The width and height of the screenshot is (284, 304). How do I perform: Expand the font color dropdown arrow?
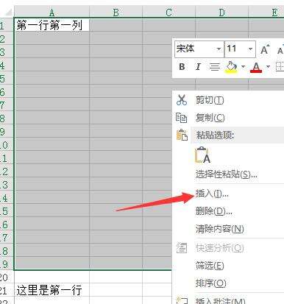pyautogui.click(x=268, y=67)
